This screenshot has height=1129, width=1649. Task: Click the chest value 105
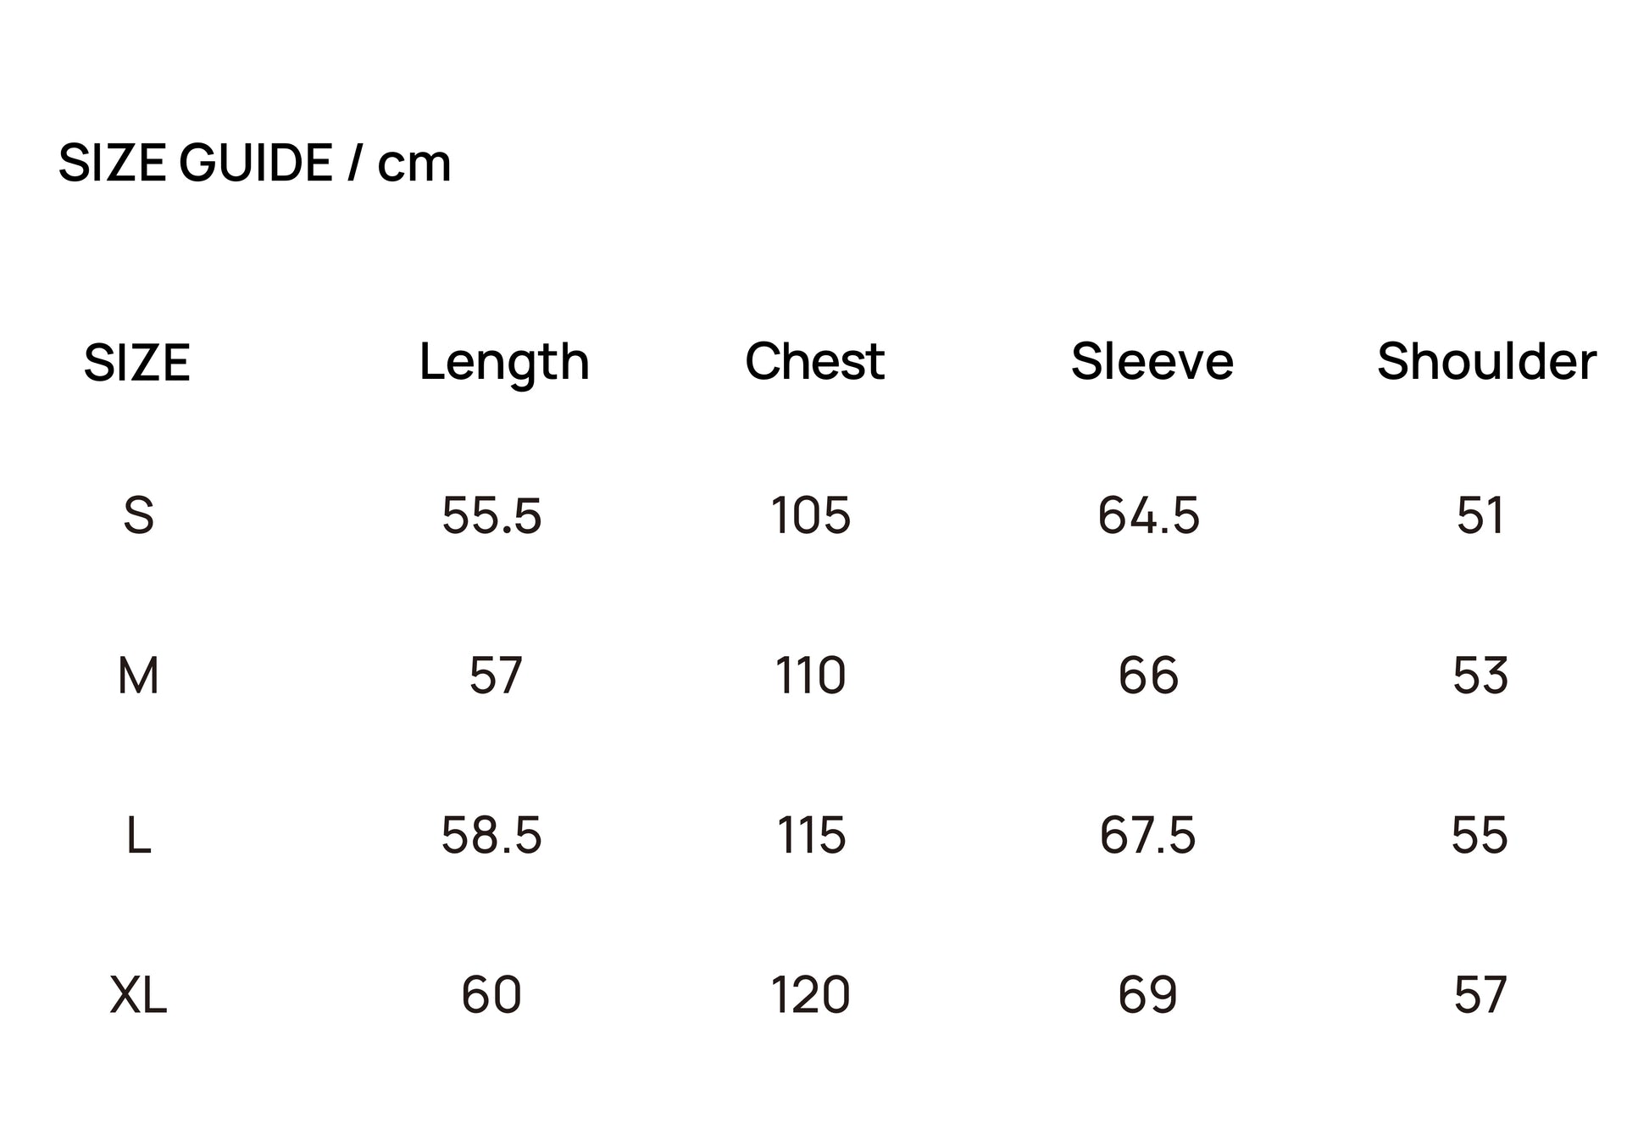pyautogui.click(x=811, y=515)
